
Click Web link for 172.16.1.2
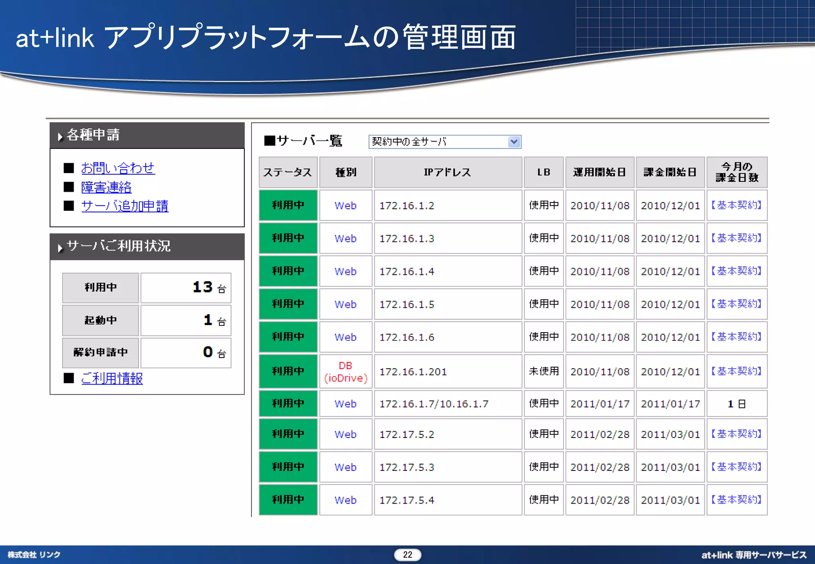click(345, 206)
